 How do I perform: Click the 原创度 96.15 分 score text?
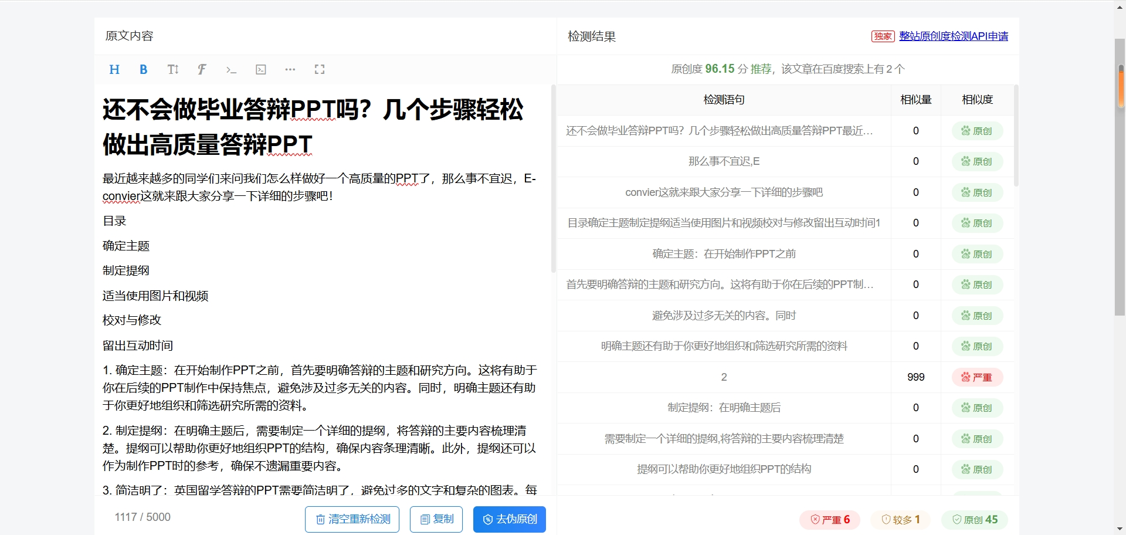[x=710, y=69]
